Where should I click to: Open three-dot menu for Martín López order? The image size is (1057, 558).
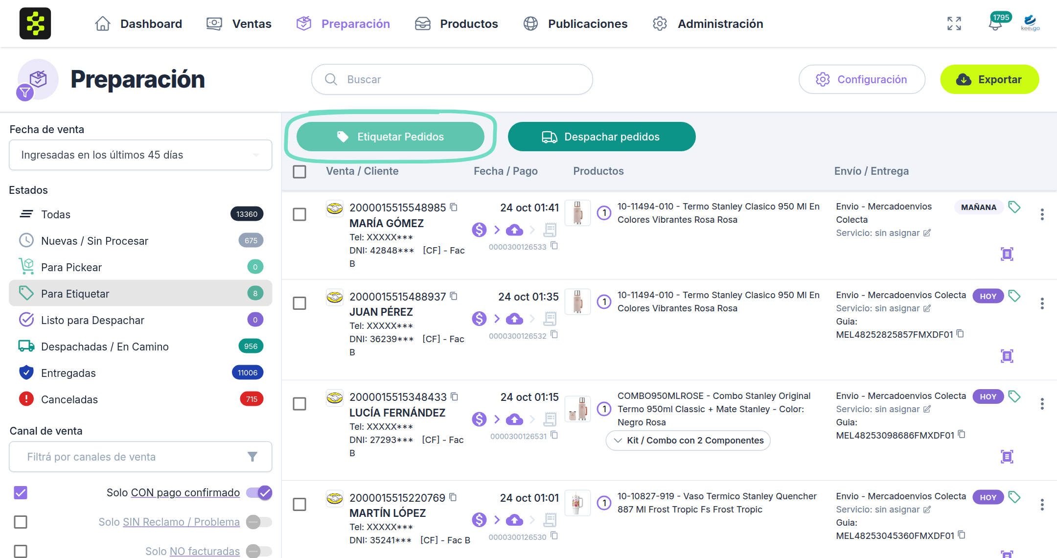1042,504
